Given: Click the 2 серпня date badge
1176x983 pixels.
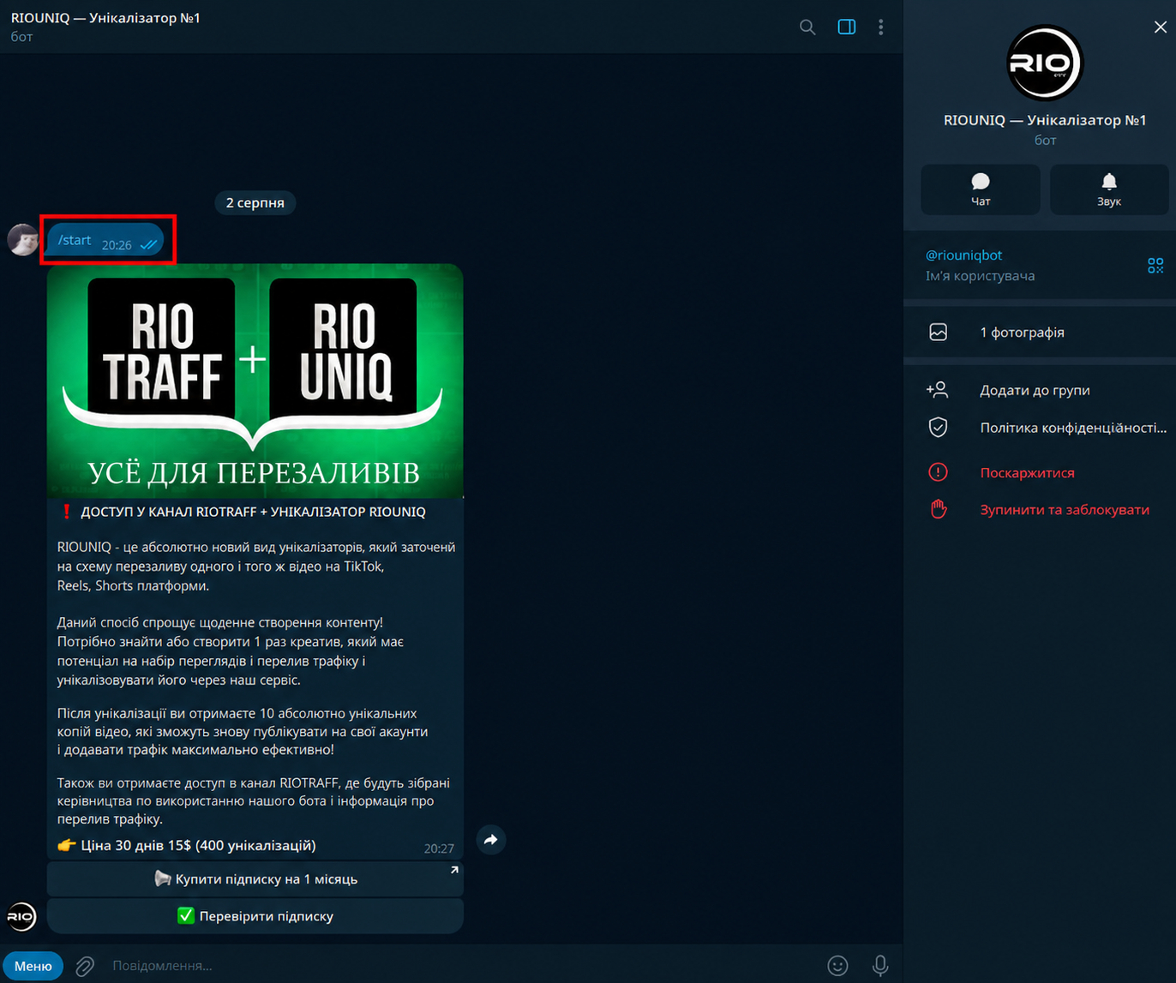Looking at the screenshot, I should (255, 203).
